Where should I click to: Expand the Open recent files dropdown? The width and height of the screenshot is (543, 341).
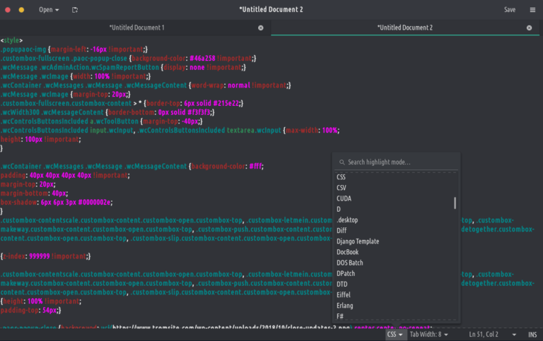point(49,10)
